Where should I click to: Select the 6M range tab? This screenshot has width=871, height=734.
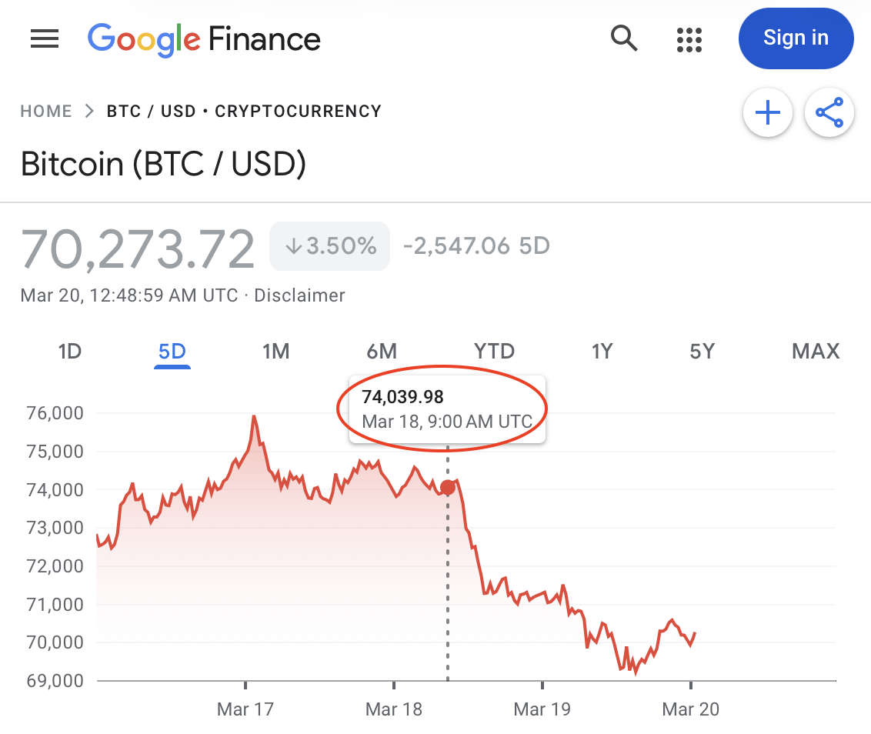(382, 352)
